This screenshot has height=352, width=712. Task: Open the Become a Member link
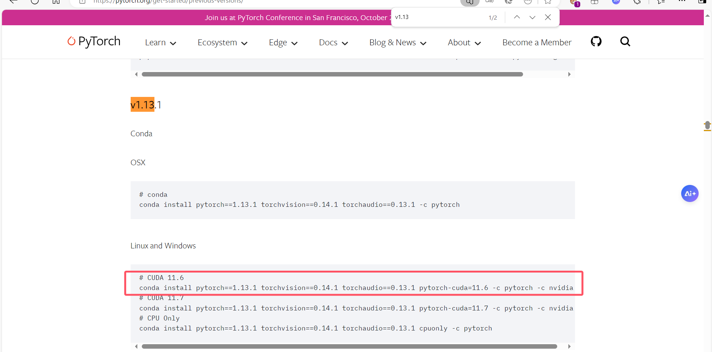pos(537,43)
